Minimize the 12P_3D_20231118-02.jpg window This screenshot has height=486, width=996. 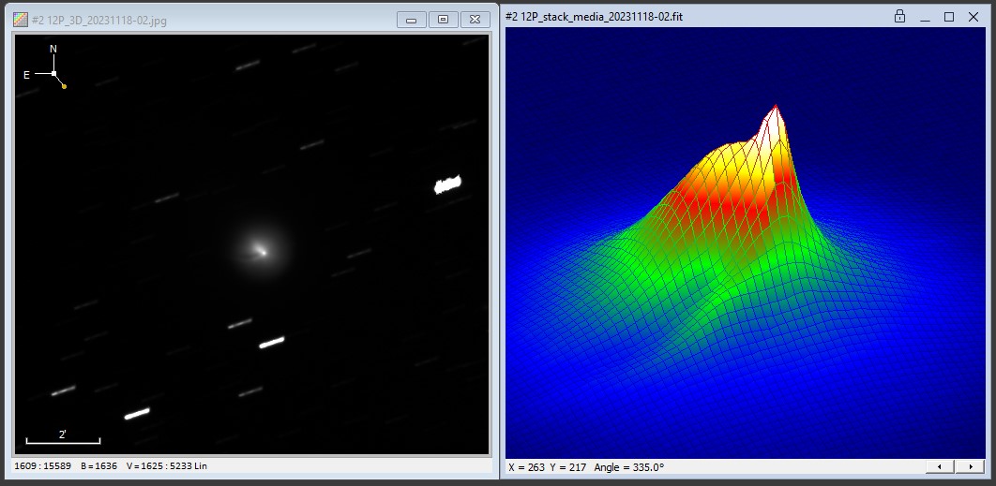[412, 20]
